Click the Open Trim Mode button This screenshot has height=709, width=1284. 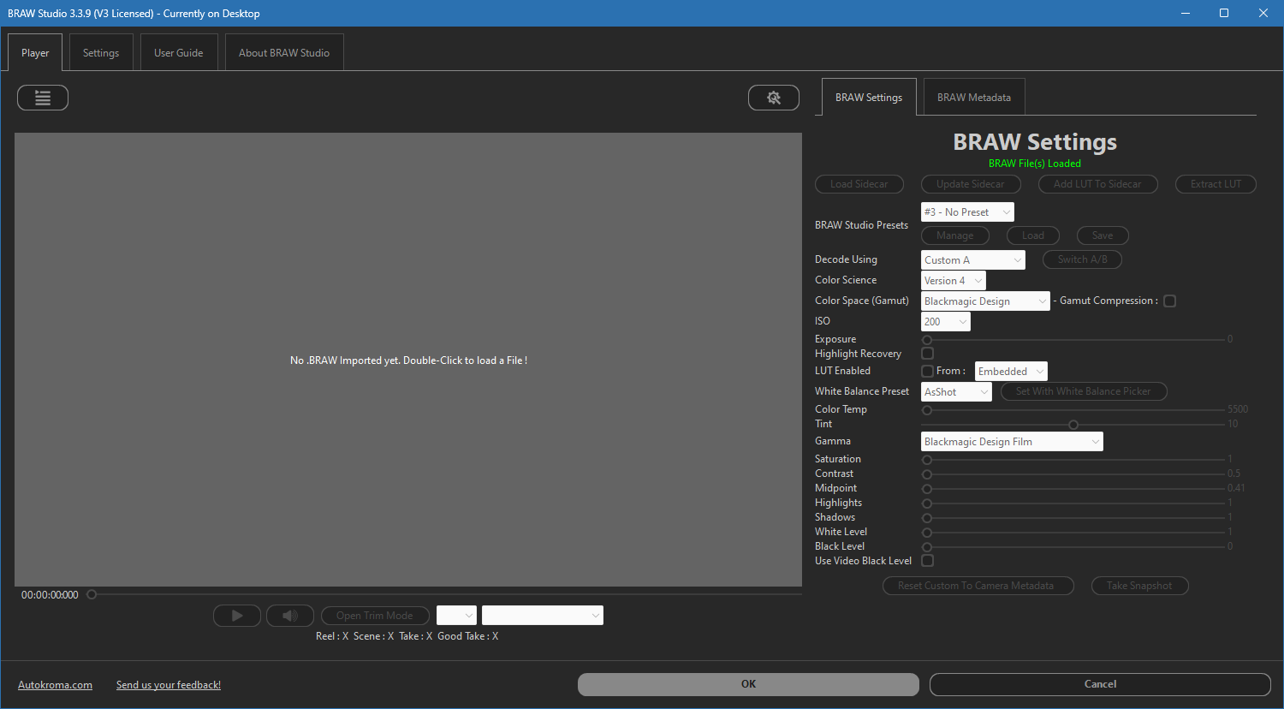(375, 616)
